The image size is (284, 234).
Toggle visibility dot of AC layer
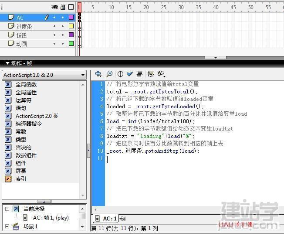54,17
